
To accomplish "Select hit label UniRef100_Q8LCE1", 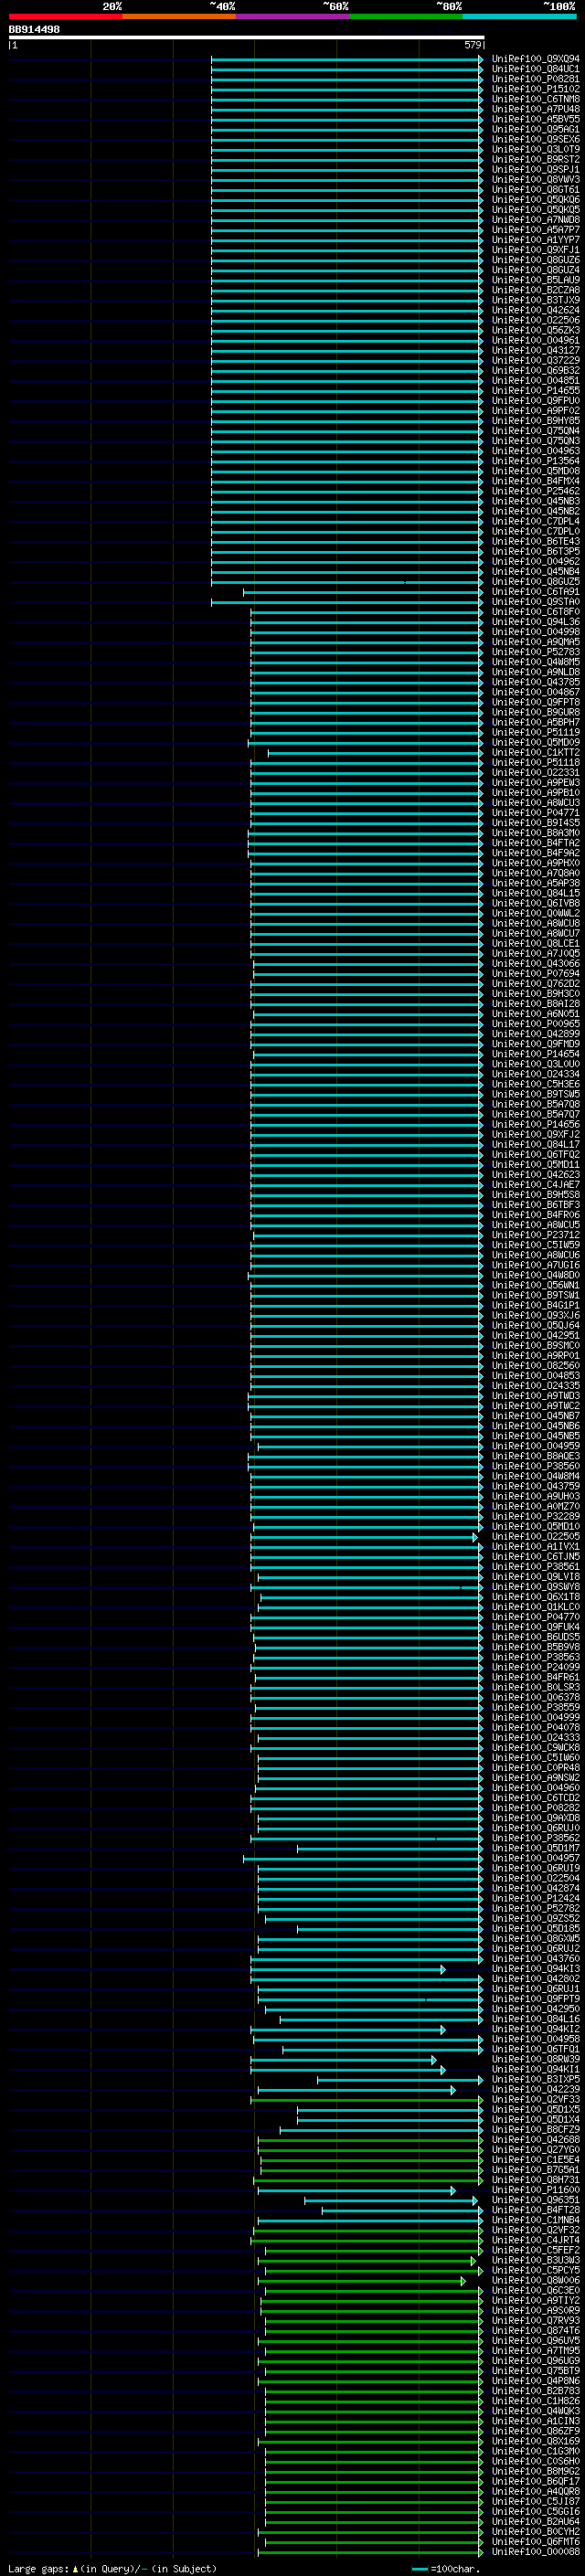I will click(x=536, y=943).
